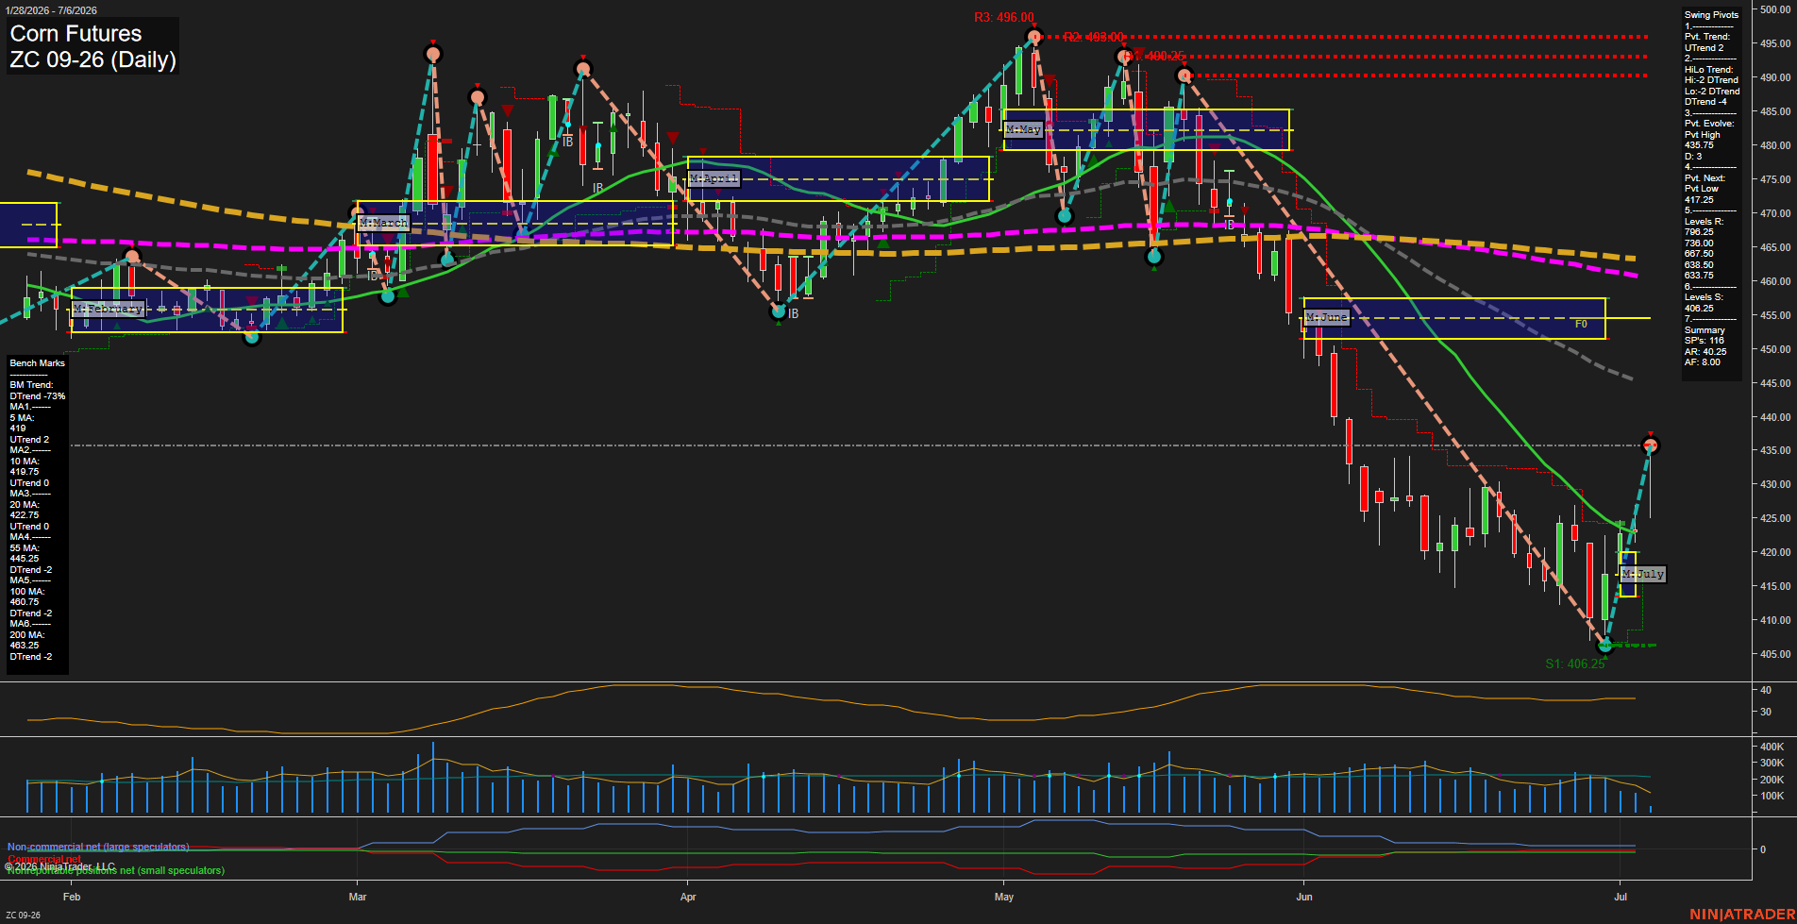Select the 10 MA: benchmark label
The image size is (1797, 924).
pos(25,462)
